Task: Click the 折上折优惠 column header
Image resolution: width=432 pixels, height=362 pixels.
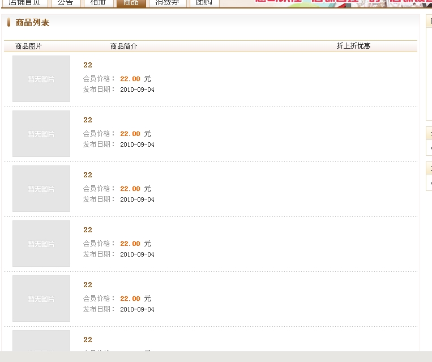Action: click(353, 46)
